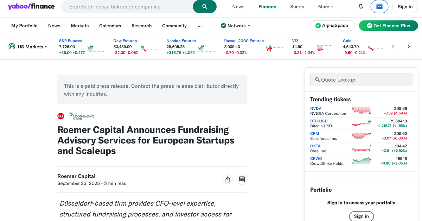Click the 'Trending tickers' heading
Screen dimensions: 422x221
[x=331, y=99]
